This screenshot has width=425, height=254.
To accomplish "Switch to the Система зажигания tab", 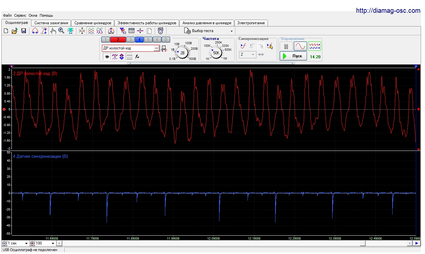I will [51, 23].
